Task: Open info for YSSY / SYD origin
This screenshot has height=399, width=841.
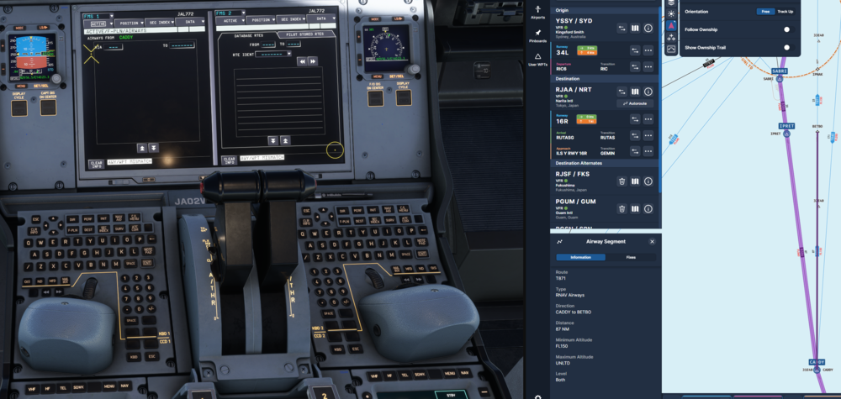Action: (x=648, y=28)
